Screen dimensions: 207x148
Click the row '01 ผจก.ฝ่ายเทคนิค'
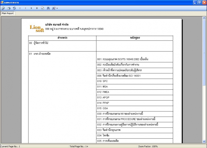pos(62,97)
